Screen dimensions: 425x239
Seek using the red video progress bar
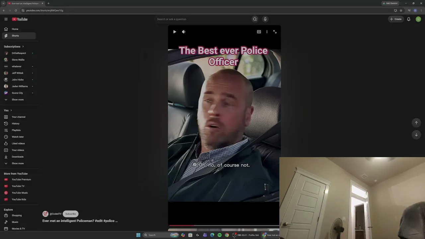coord(224,225)
